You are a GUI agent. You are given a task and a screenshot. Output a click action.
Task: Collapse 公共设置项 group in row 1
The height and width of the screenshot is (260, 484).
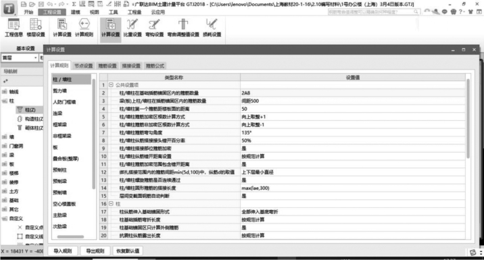(111, 85)
